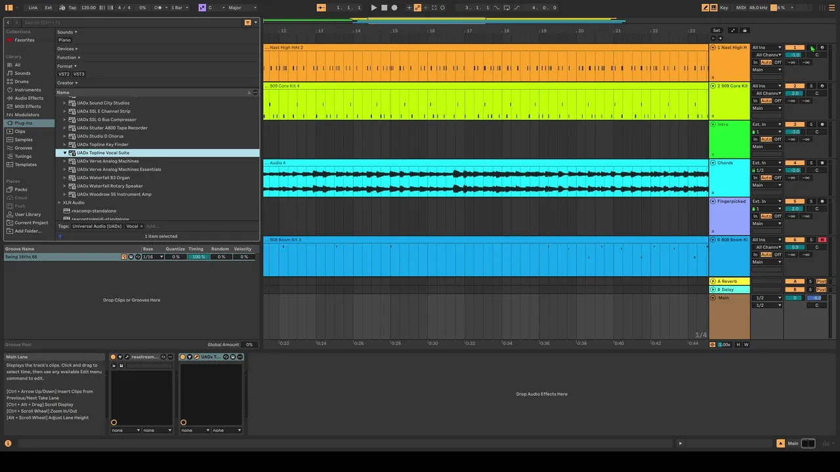Image resolution: width=840 pixels, height=472 pixels.
Task: Click the browser back arrow
Action: click(x=9, y=22)
